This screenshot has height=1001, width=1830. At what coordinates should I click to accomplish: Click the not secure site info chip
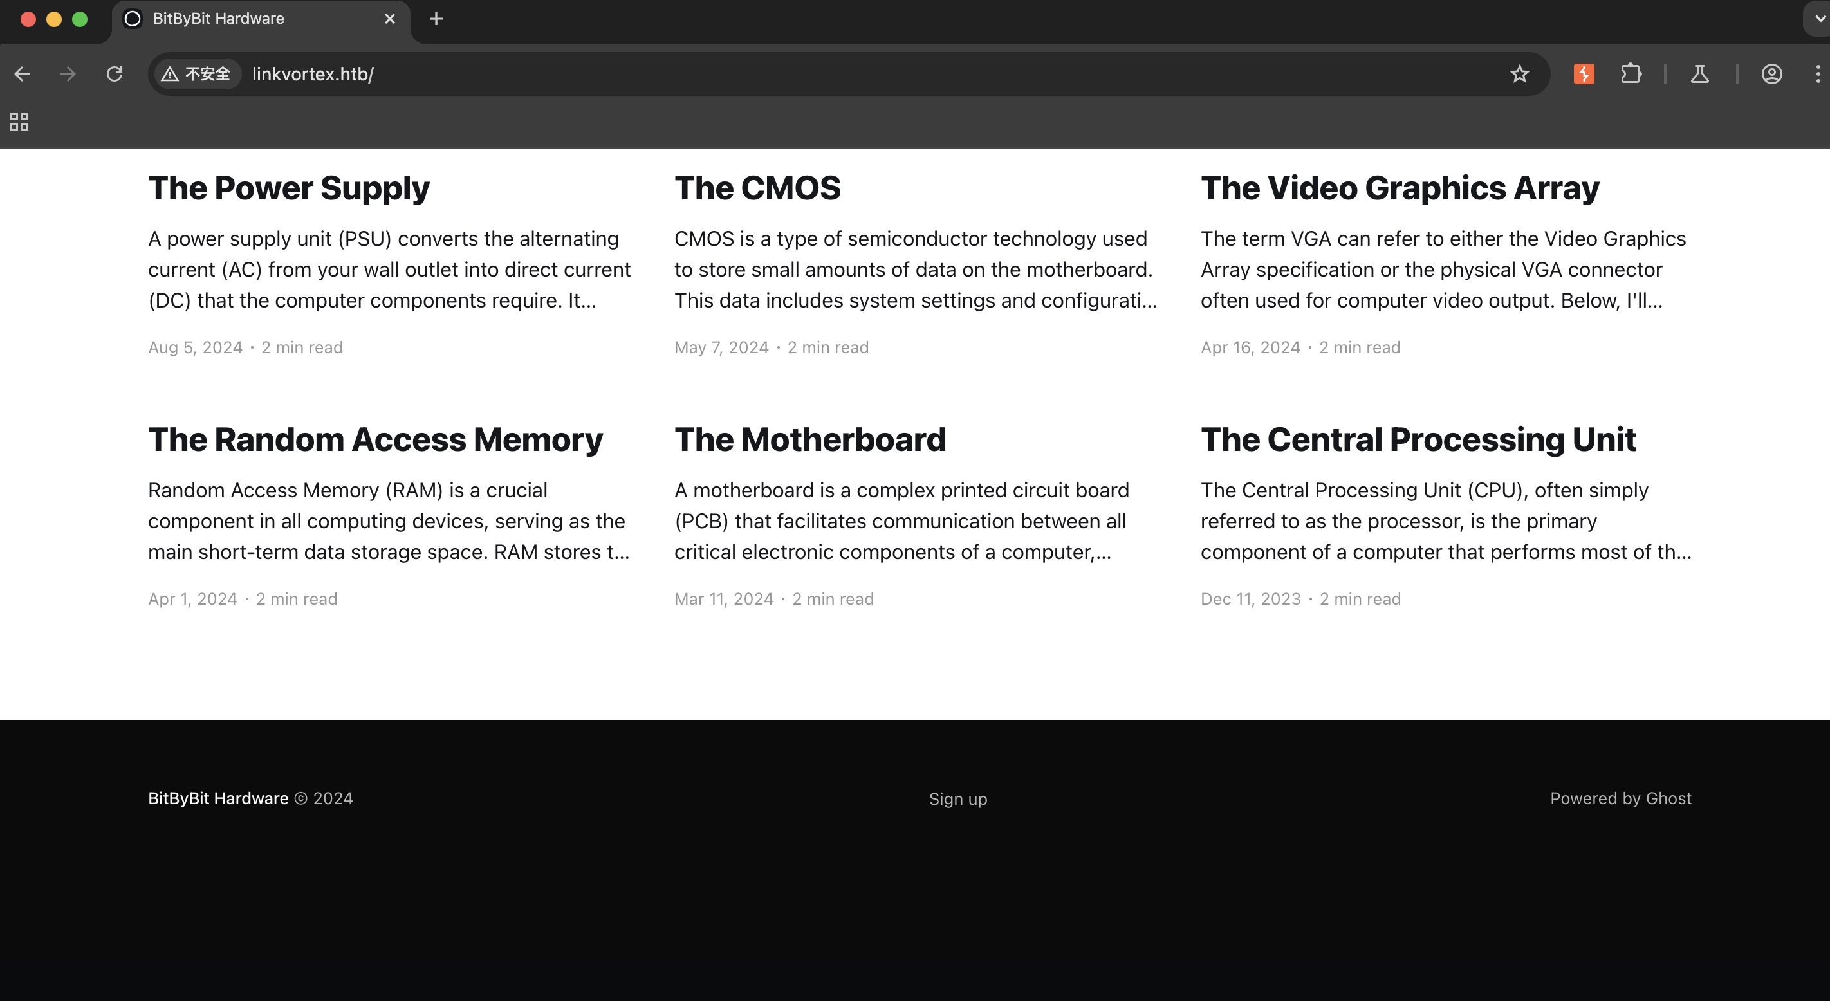click(x=196, y=74)
